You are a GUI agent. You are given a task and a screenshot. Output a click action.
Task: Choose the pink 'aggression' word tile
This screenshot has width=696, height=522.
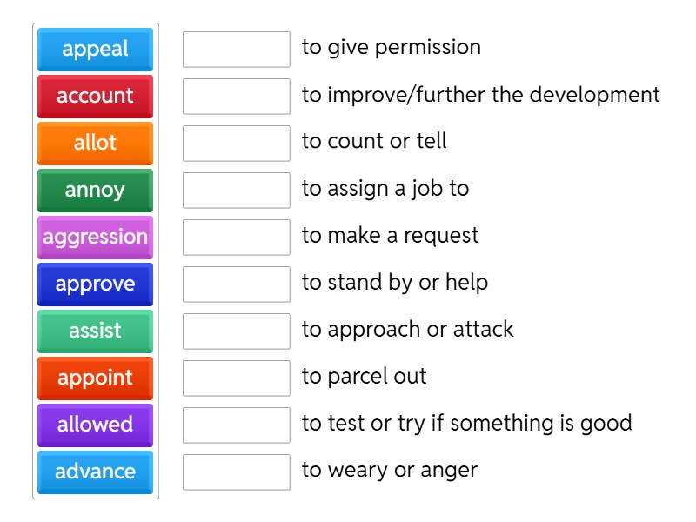tap(95, 237)
